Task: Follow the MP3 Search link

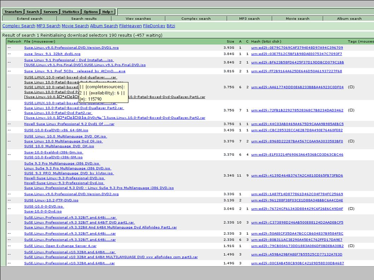Action: point(48,26)
